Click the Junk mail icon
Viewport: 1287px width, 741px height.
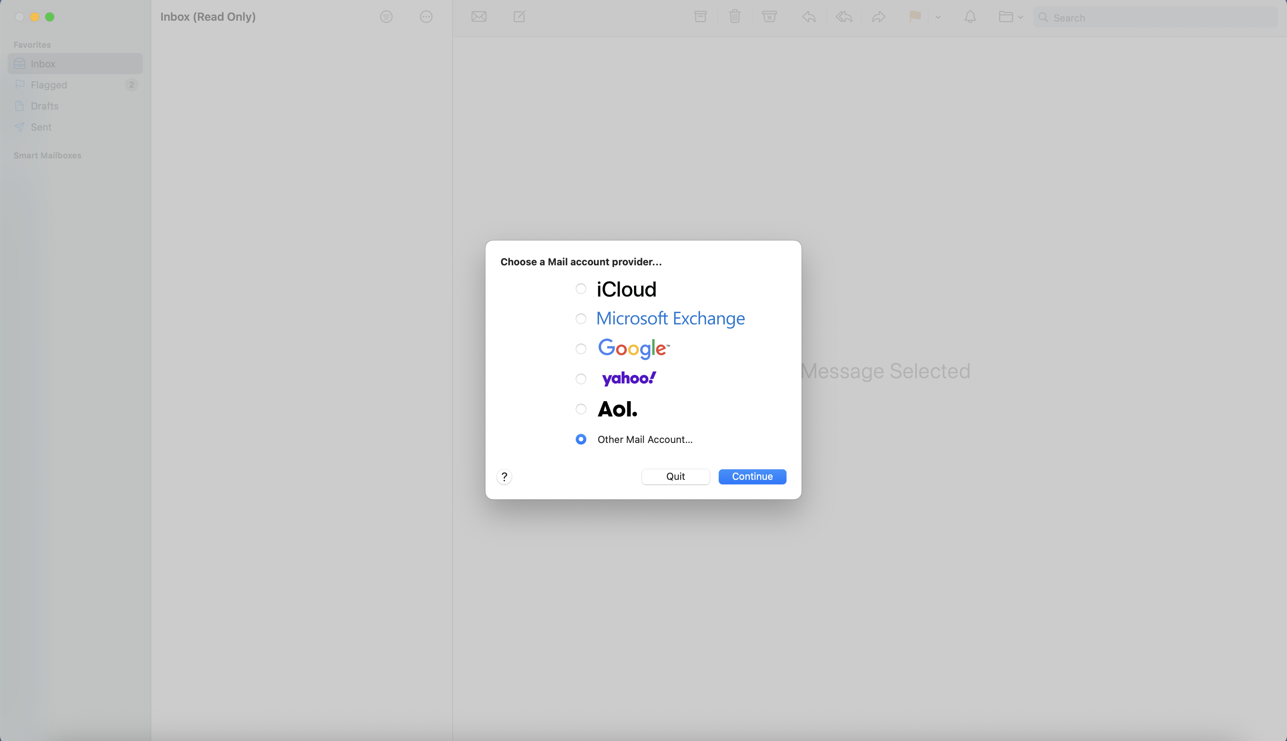pyautogui.click(x=769, y=17)
